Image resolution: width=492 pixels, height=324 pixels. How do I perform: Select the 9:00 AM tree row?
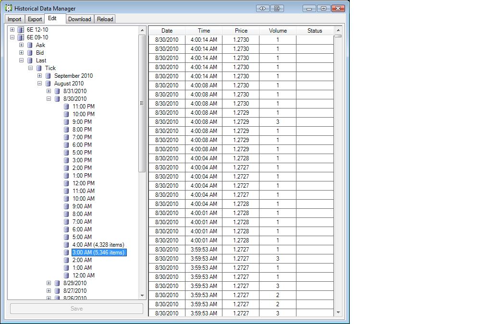82,206
